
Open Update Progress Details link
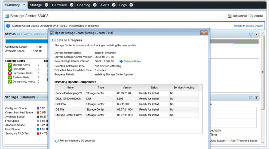coord(248,26)
